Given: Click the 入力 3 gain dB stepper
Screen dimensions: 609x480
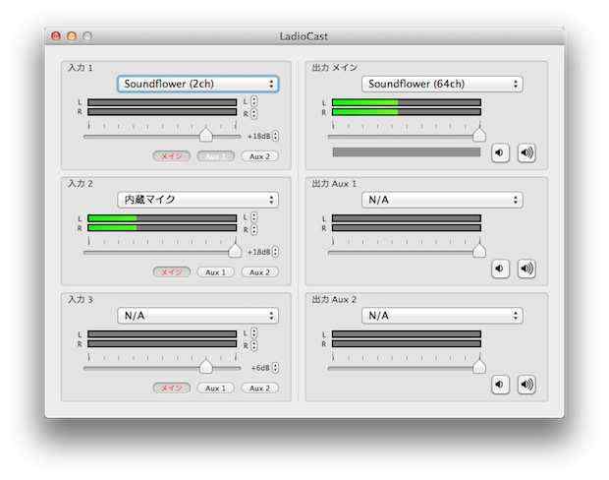Looking at the screenshot, I should click(276, 368).
